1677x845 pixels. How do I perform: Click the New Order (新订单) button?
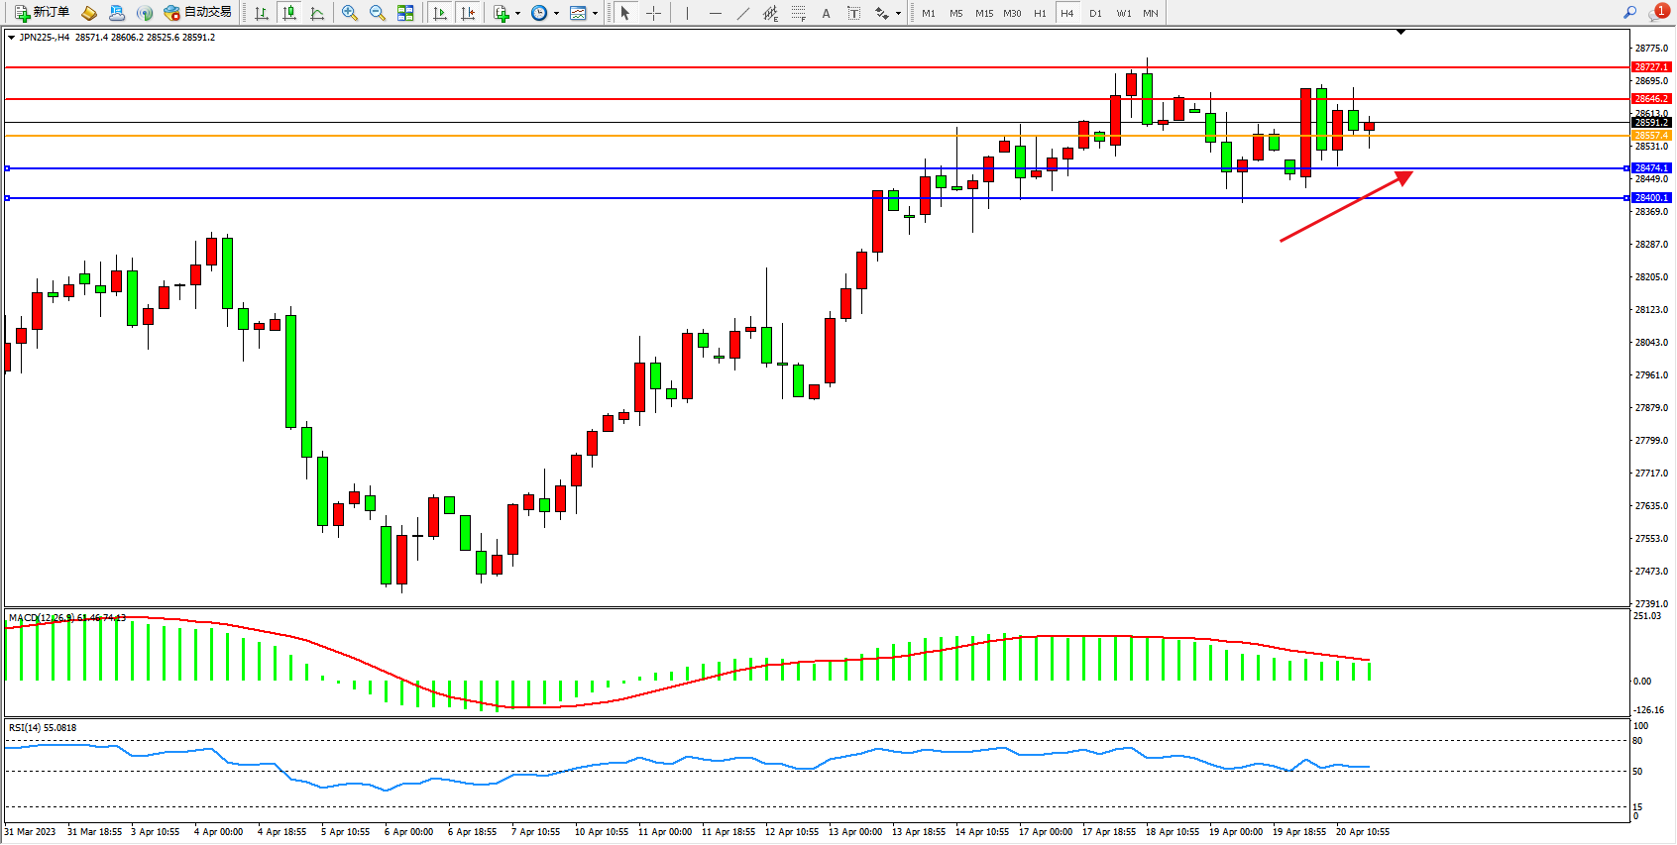pos(43,13)
